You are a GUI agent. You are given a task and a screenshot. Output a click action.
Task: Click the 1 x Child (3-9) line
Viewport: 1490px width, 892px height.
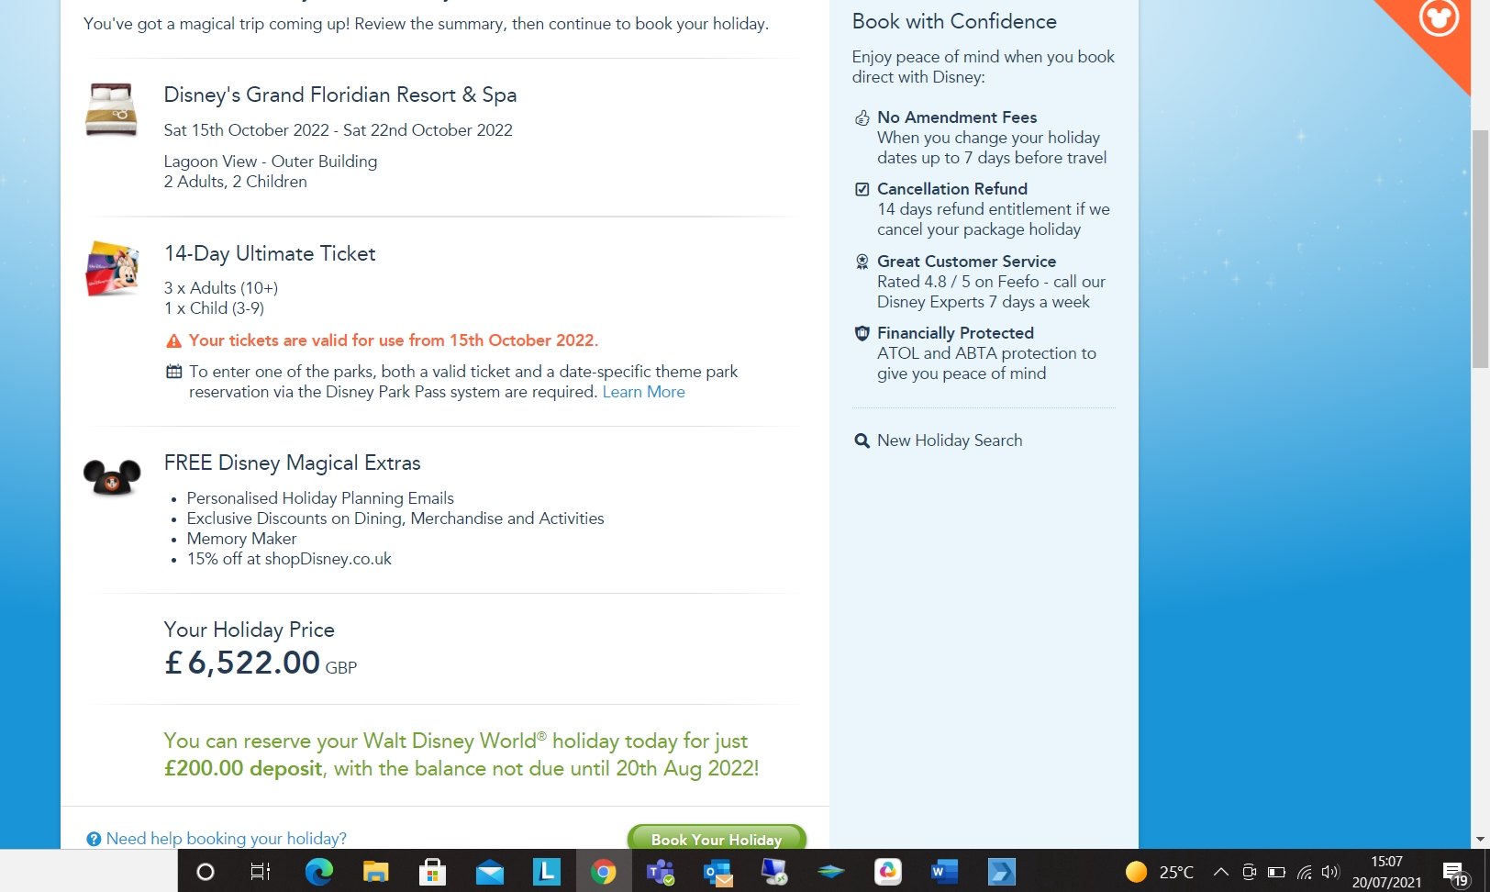pos(214,308)
